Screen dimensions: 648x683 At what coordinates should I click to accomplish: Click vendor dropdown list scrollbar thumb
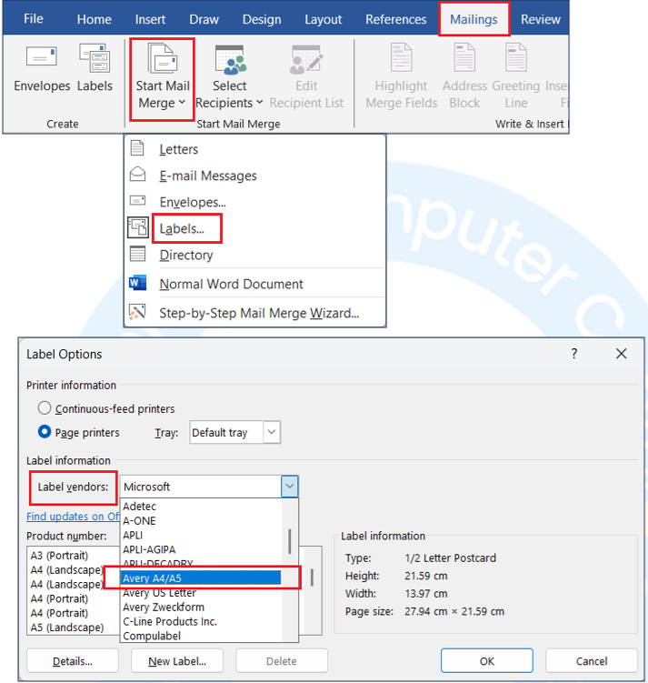(289, 540)
